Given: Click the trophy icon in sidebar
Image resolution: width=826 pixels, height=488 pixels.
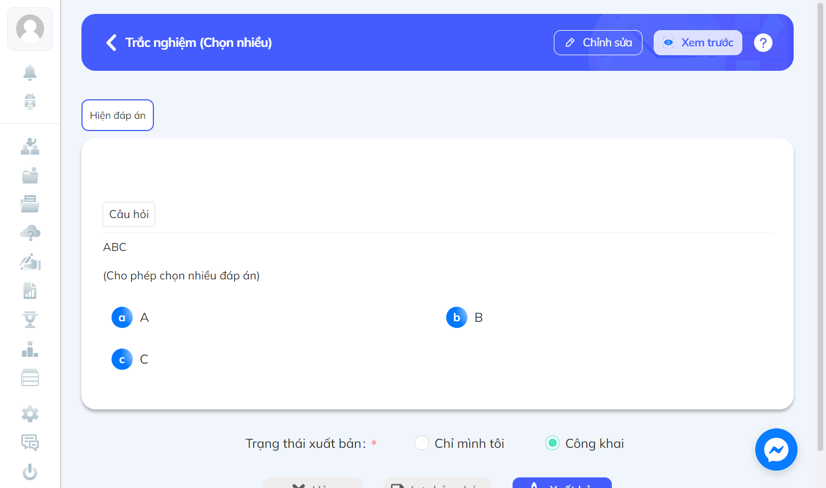Looking at the screenshot, I should tap(30, 320).
